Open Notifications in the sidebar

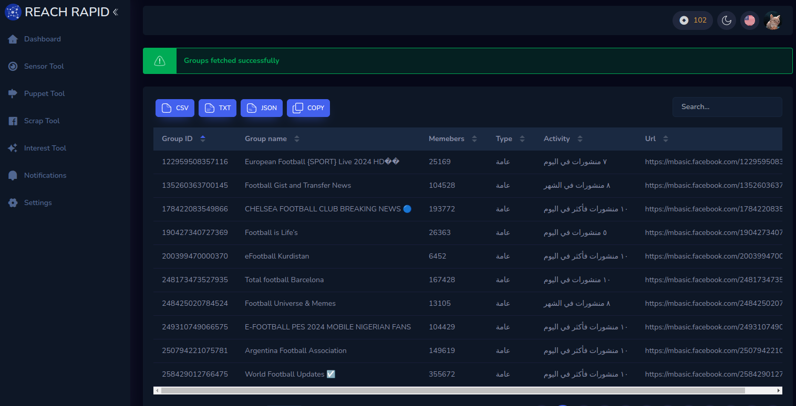coord(45,175)
